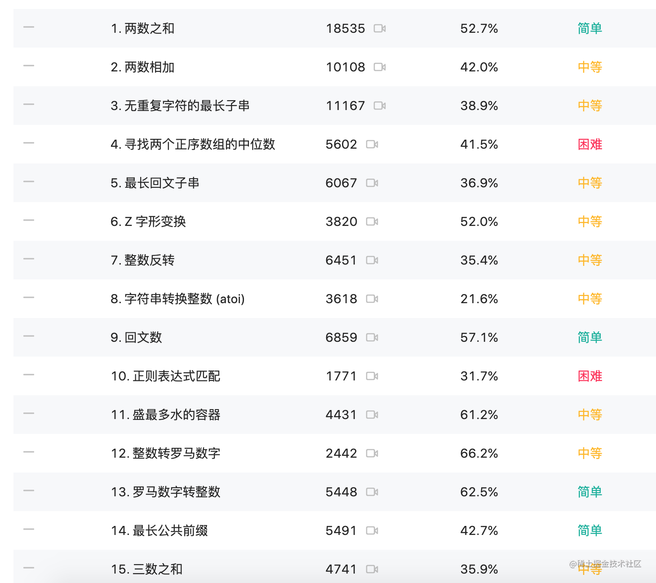Click acceptance rate 61.2%
This screenshot has width=656, height=583.
point(479,415)
